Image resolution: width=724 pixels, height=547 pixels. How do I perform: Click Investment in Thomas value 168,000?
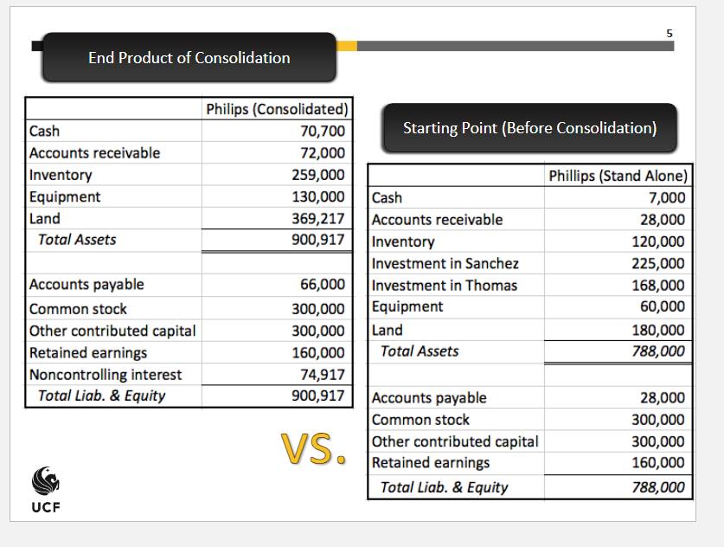pyautogui.click(x=658, y=286)
